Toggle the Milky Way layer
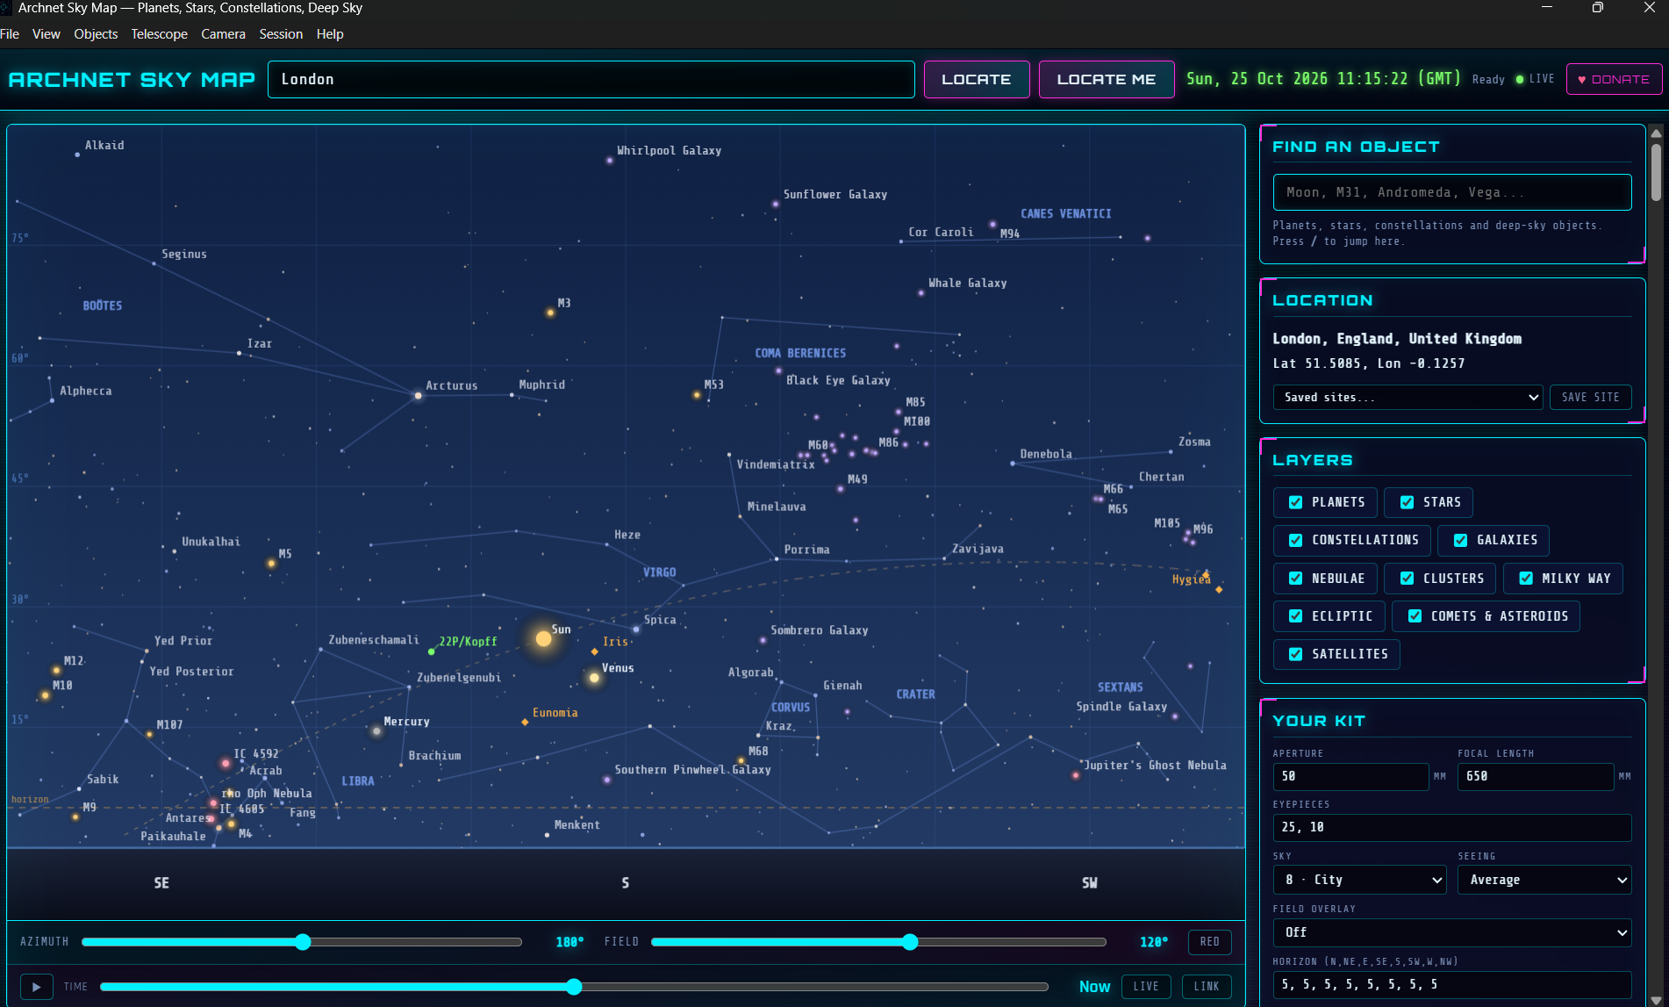 (1526, 578)
